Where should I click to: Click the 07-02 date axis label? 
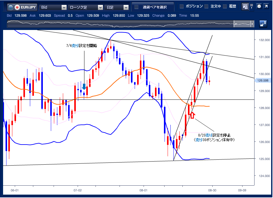tap(77, 190)
